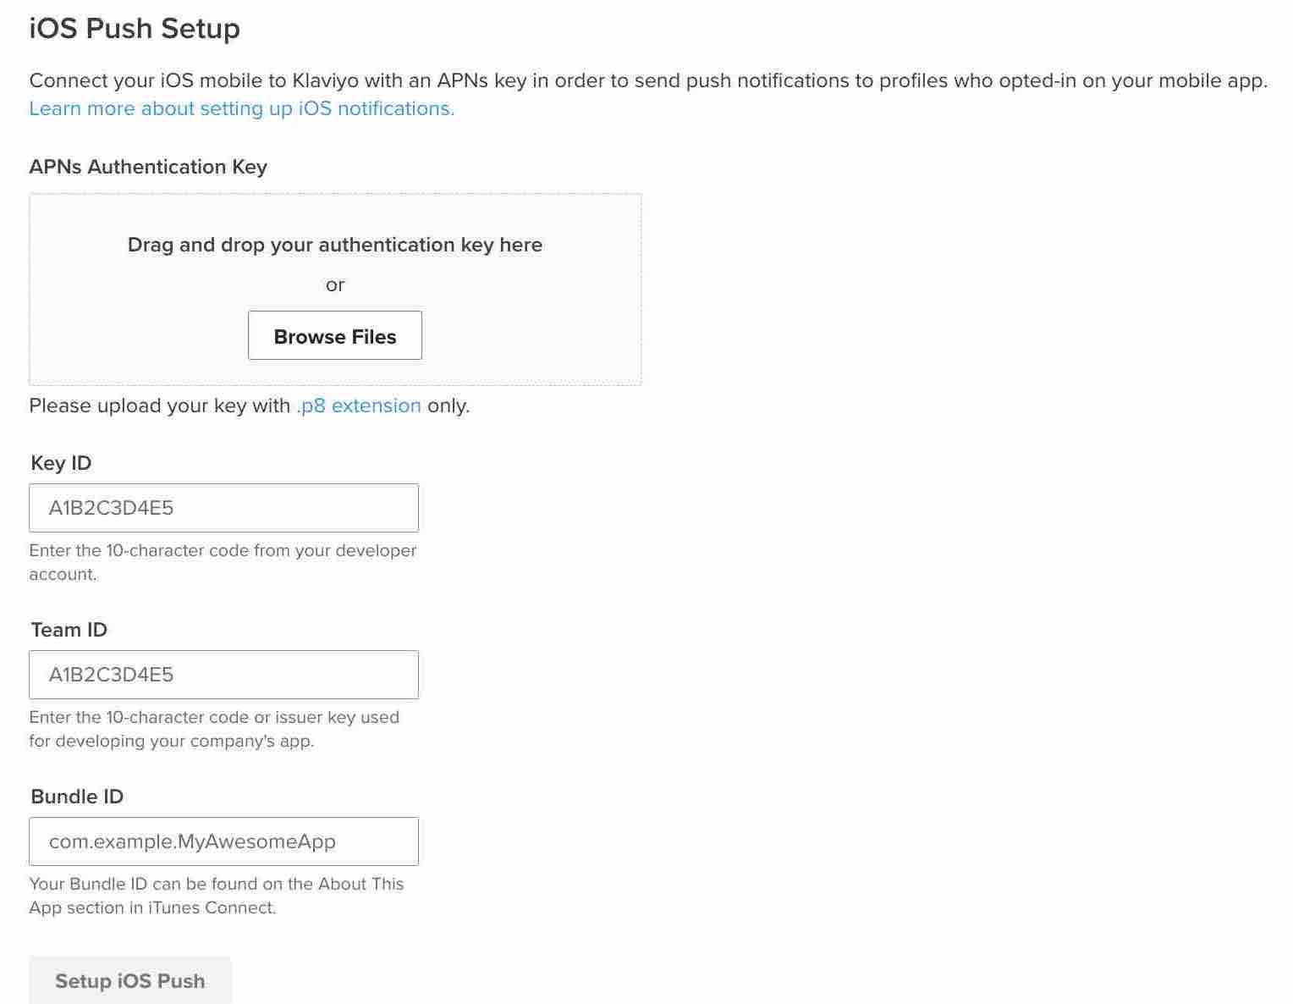The image size is (1293, 1004).
Task: Click the Key ID section label
Action: coord(59,462)
